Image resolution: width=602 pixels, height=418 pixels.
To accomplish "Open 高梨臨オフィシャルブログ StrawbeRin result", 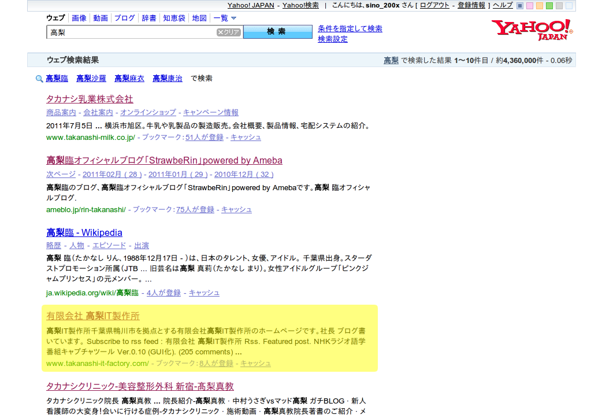I will pos(164,161).
